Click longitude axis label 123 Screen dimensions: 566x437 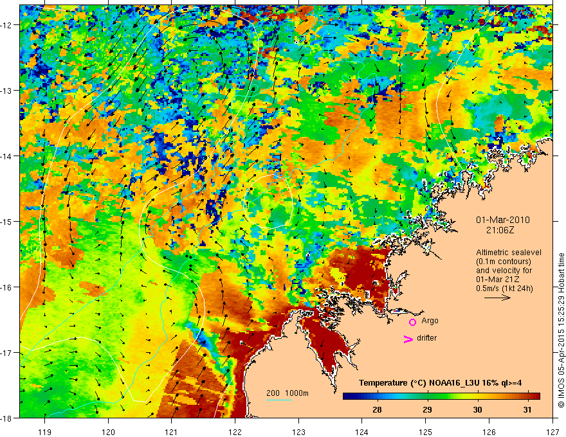pos(298,432)
